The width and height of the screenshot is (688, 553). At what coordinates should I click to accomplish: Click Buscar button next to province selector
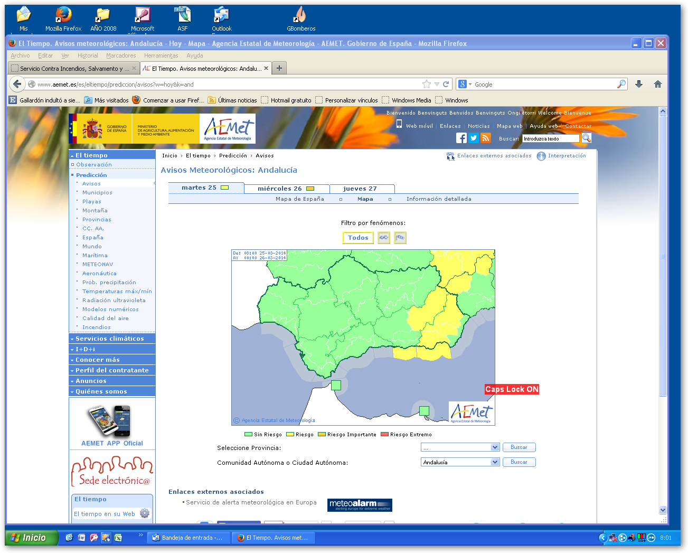point(519,447)
